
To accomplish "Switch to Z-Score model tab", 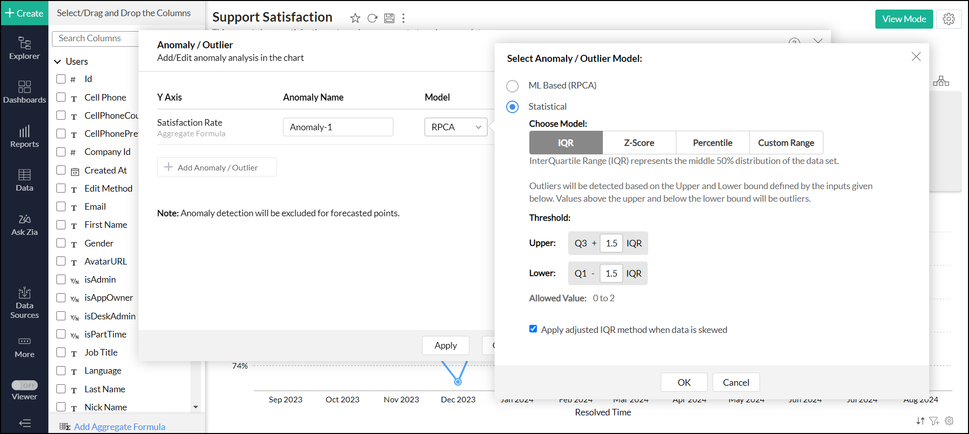I will 639,143.
